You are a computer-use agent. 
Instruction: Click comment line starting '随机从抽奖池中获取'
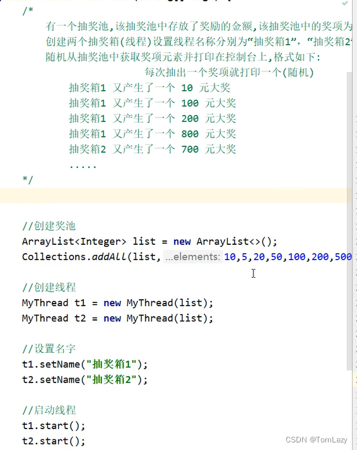pyautogui.click(x=183, y=57)
